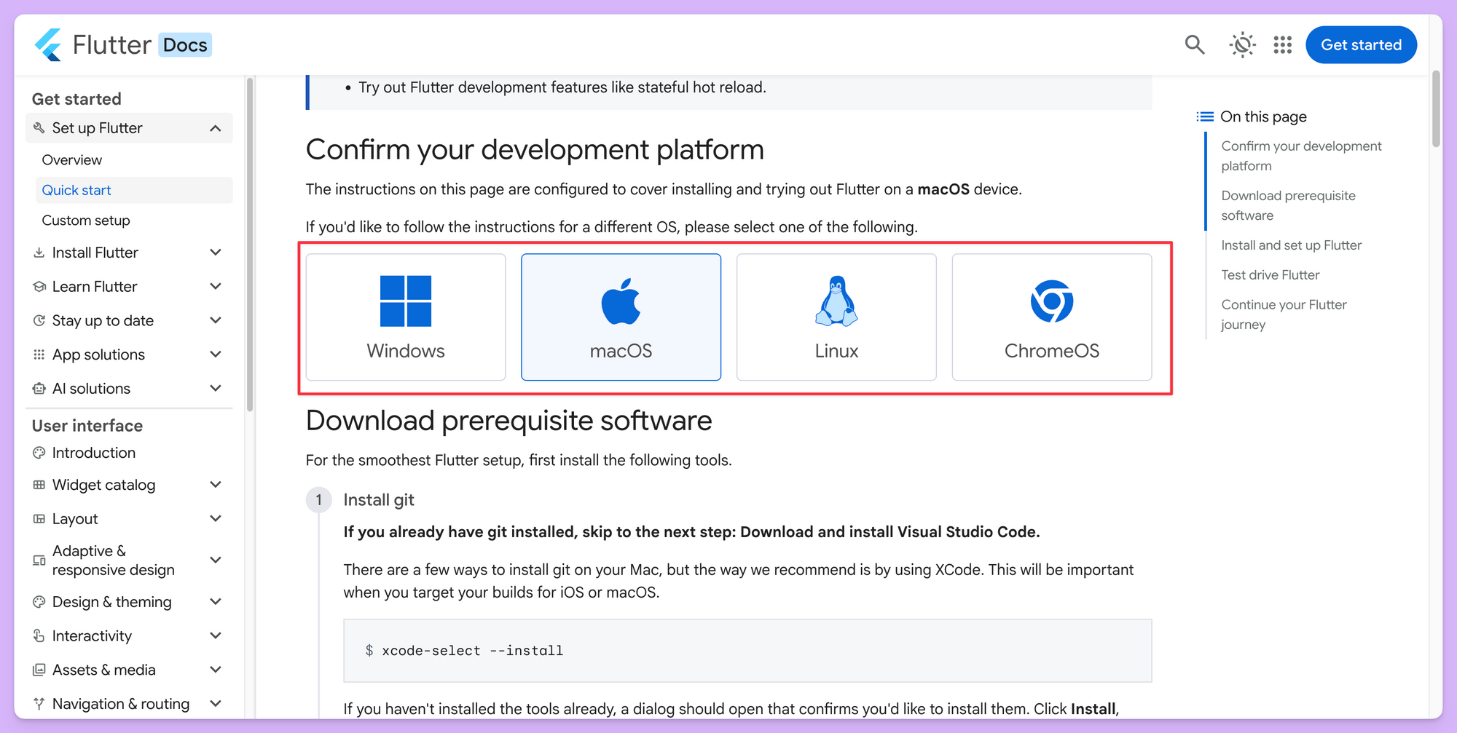This screenshot has height=733, width=1457.
Task: Choose the Linux penguin icon
Action: 836,301
